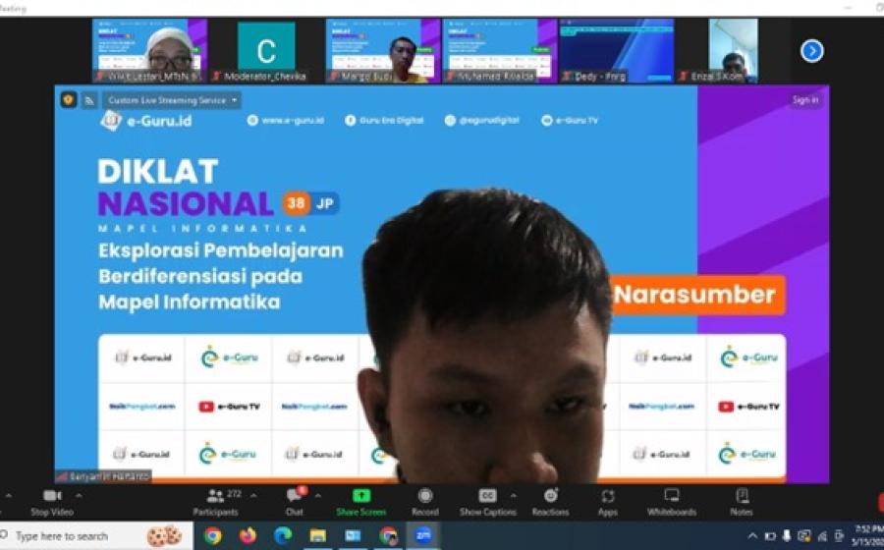Open Firefox from the Windows taskbar
The width and height of the screenshot is (884, 550).
tap(248, 536)
